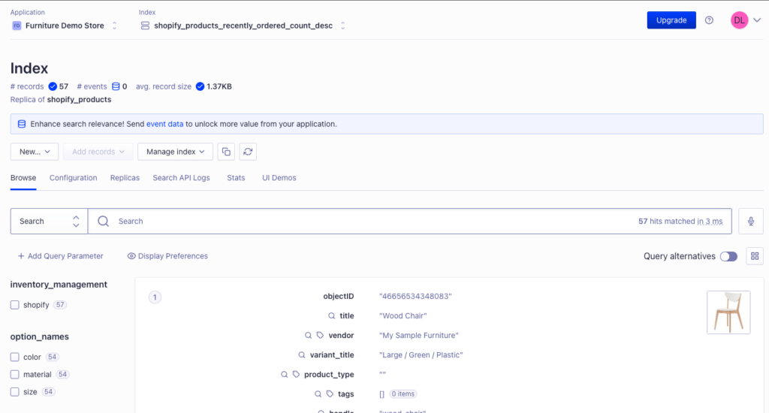Click the database icon in the banner
The image size is (769, 413).
(x=22, y=124)
